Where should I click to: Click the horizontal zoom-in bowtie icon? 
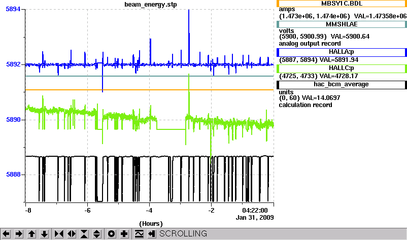point(59,234)
